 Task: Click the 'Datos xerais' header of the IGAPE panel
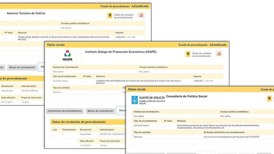[56, 45]
